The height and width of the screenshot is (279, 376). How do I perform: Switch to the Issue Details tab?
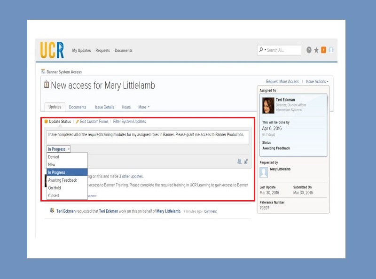pyautogui.click(x=104, y=107)
